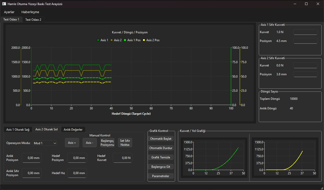
Task: Click the Toplam Döngü value 10000
Action: (294, 99)
